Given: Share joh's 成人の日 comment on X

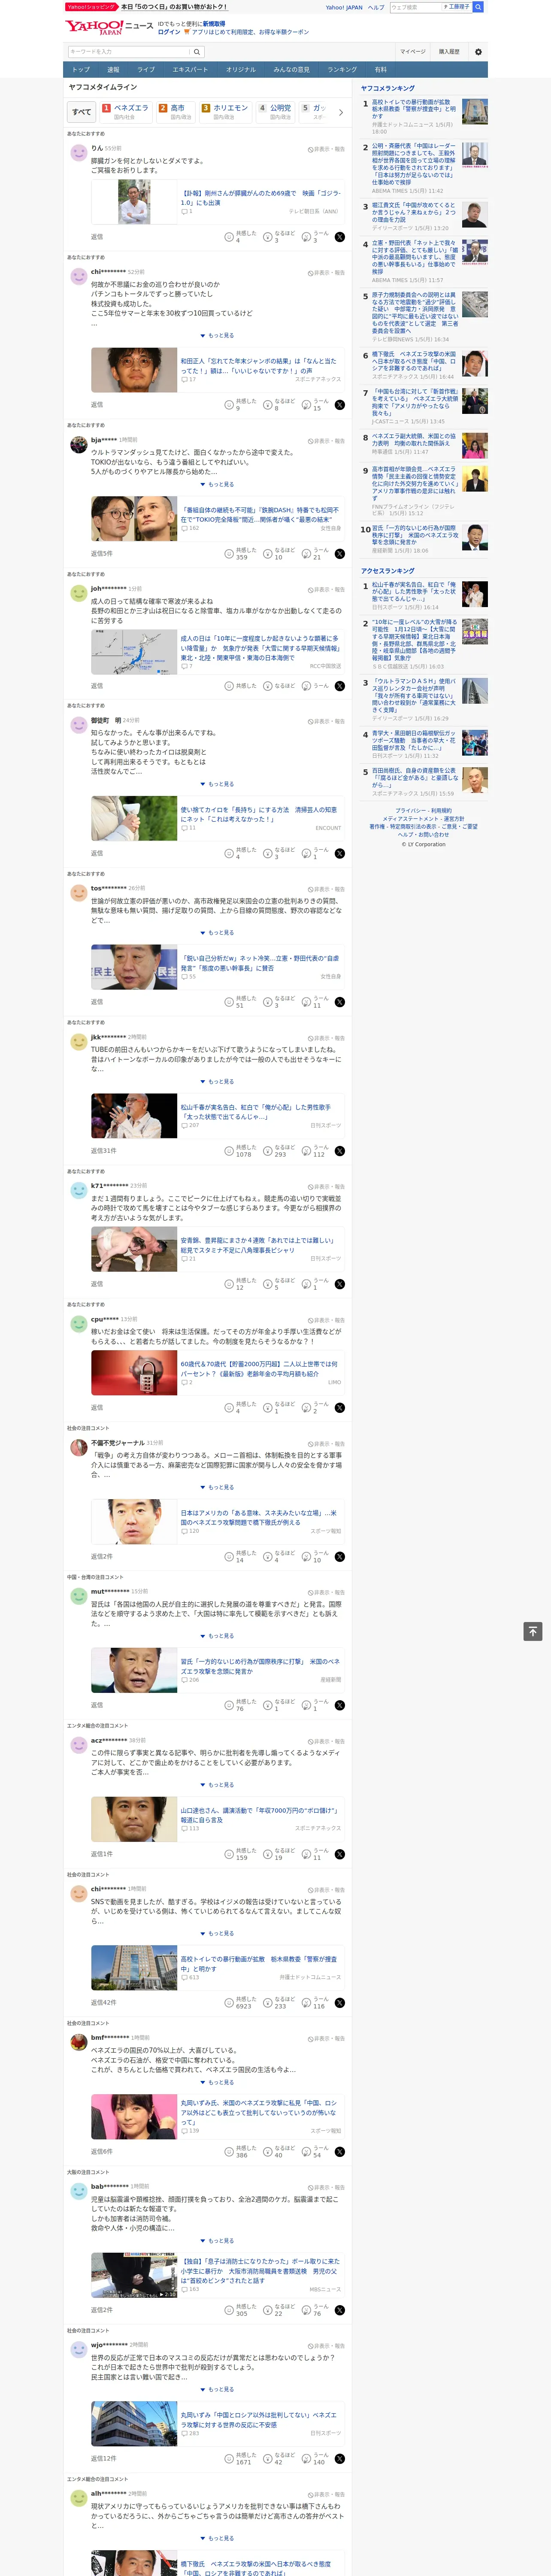Looking at the screenshot, I should pos(340,686).
